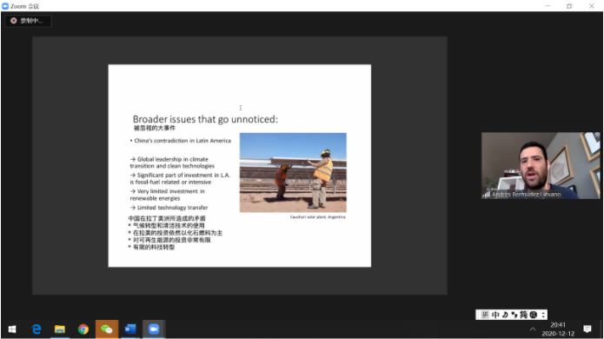Image resolution: width=604 pixels, height=339 pixels.
Task: Switch to the Word taskbar icon
Action: click(130, 329)
